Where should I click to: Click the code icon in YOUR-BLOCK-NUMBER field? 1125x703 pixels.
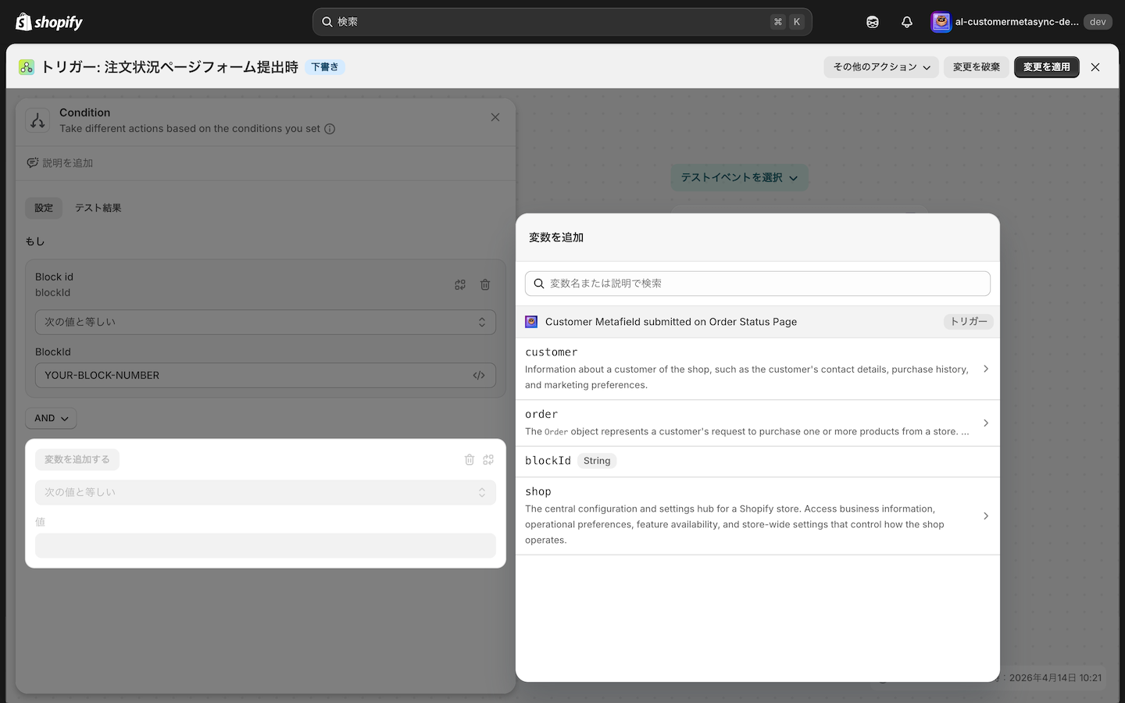point(479,376)
